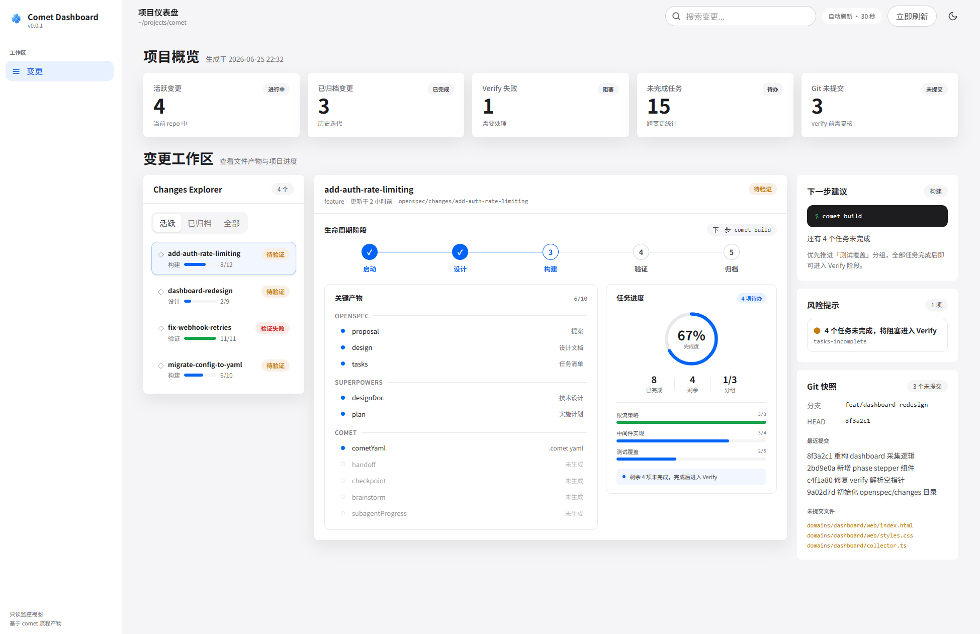Open uncommitted file domains/dashboard/web/index.html

pyautogui.click(x=859, y=525)
